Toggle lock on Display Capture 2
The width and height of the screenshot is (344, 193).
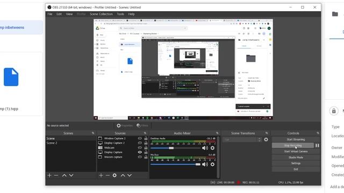(x=146, y=143)
